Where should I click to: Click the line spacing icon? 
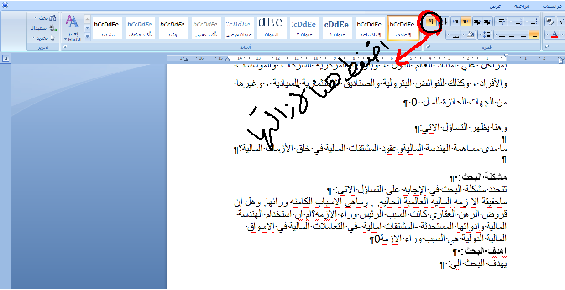(x=487, y=35)
